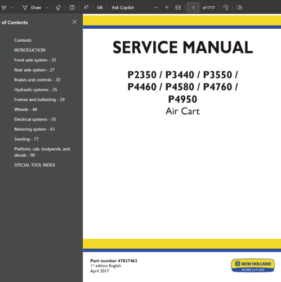281x282 pixels.
Task: Click the Fit to width icon
Action: 178,7
